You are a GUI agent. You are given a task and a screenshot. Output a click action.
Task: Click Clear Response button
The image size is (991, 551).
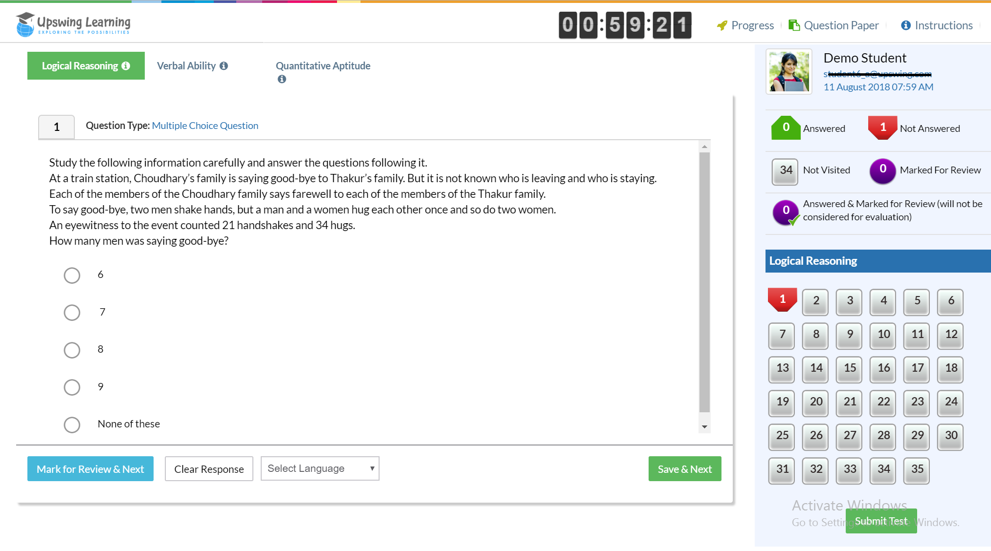click(209, 469)
